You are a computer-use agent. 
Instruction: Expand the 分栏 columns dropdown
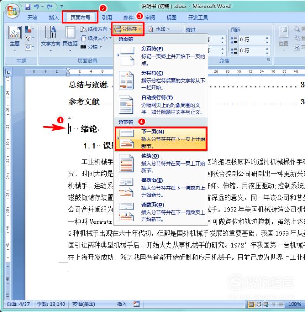[91, 47]
